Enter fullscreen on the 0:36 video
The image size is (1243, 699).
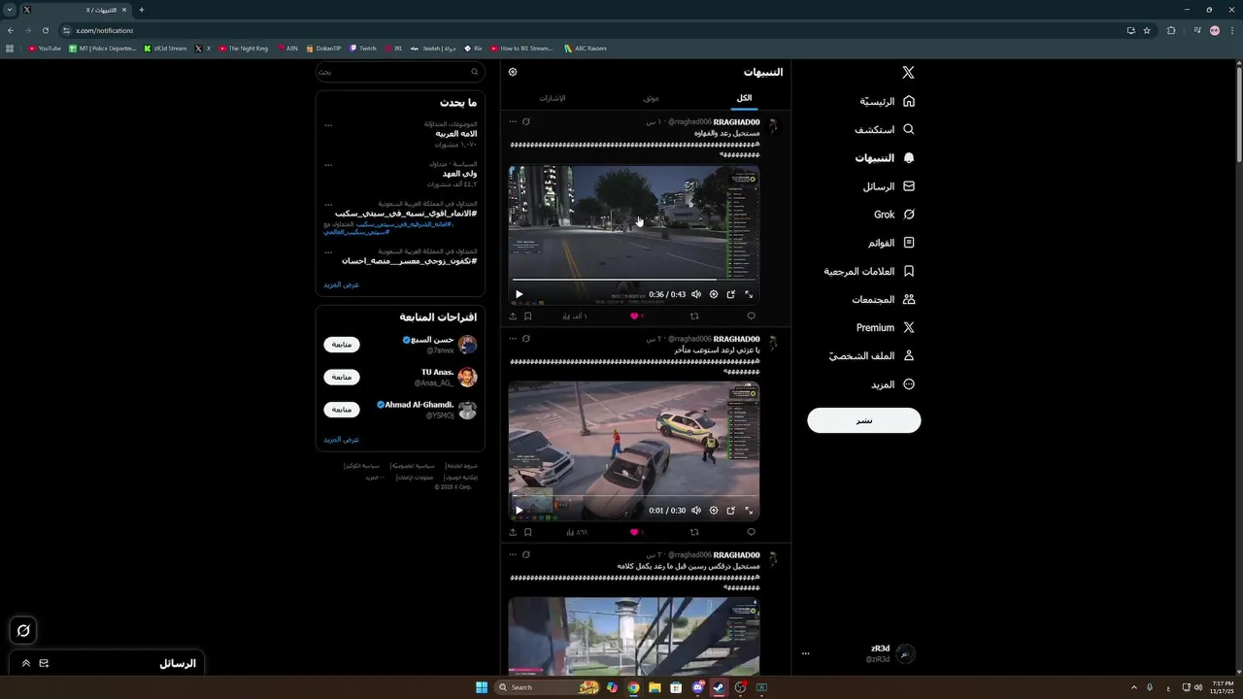click(x=749, y=294)
